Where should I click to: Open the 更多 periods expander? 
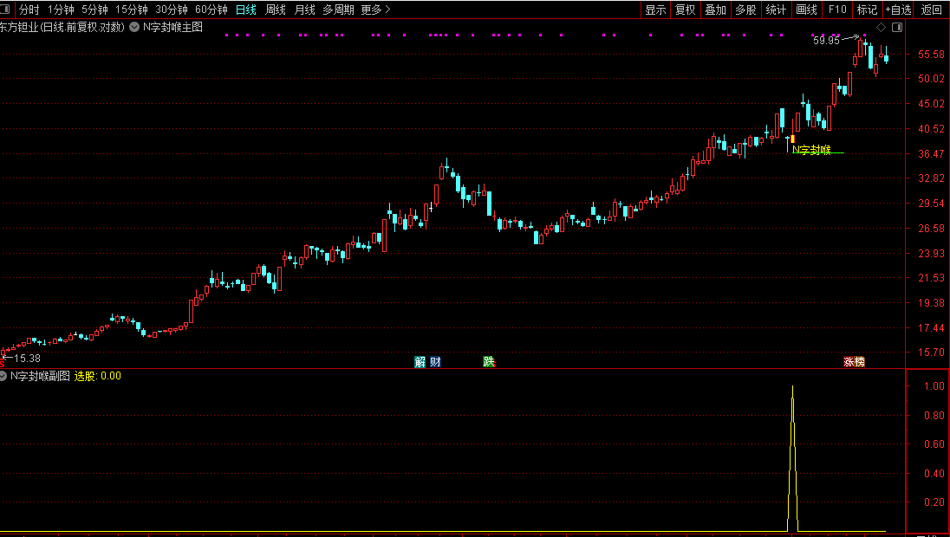click(375, 10)
